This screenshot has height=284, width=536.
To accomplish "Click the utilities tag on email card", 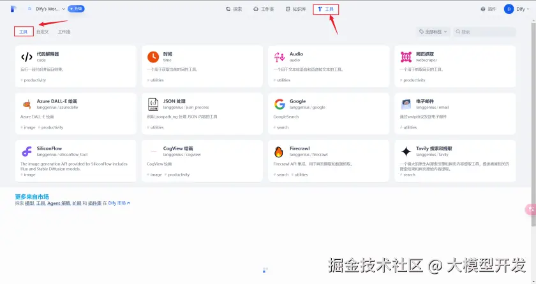I will click(x=408, y=127).
